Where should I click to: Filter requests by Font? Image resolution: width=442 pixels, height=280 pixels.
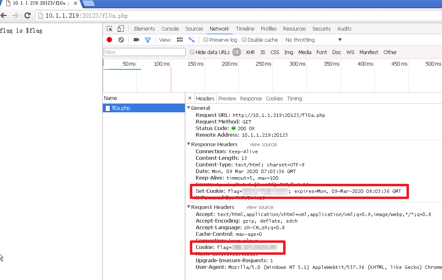pos(321,52)
